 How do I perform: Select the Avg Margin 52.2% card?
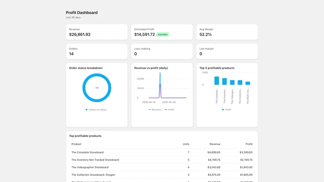227,32
